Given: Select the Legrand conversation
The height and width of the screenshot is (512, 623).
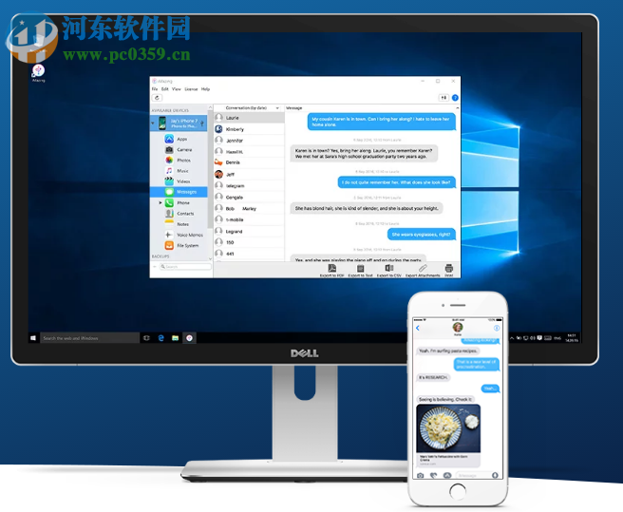Looking at the screenshot, I should pos(249,231).
